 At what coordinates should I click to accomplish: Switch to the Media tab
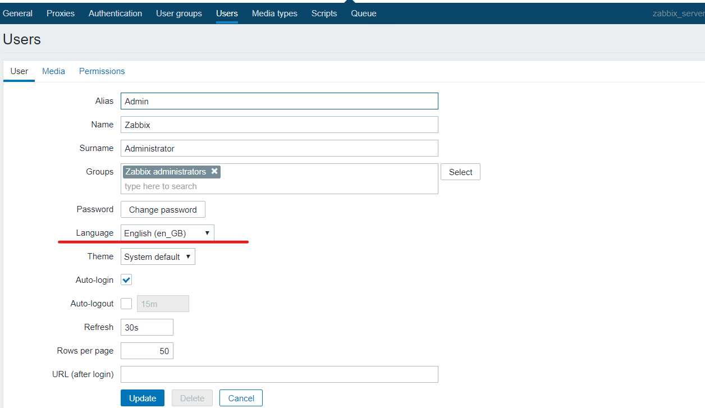pos(53,71)
